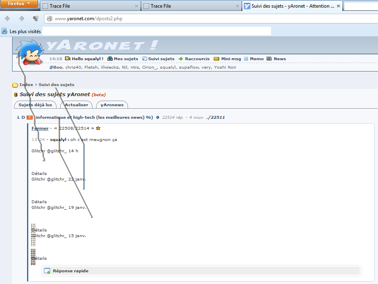This screenshot has height=284, width=378.
Task: Click the browser back arrow
Action: pyautogui.click(x=8, y=19)
